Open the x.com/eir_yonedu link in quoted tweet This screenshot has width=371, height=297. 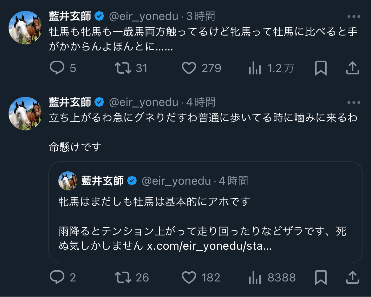(209, 246)
